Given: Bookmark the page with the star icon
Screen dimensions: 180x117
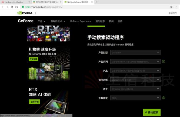Looking at the screenshot, I should click(x=171, y=7).
